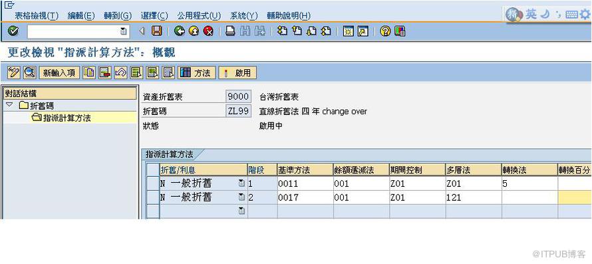Click the 餘額遞減法 column header
The width and height of the screenshot is (592, 264).
pyautogui.click(x=361, y=170)
